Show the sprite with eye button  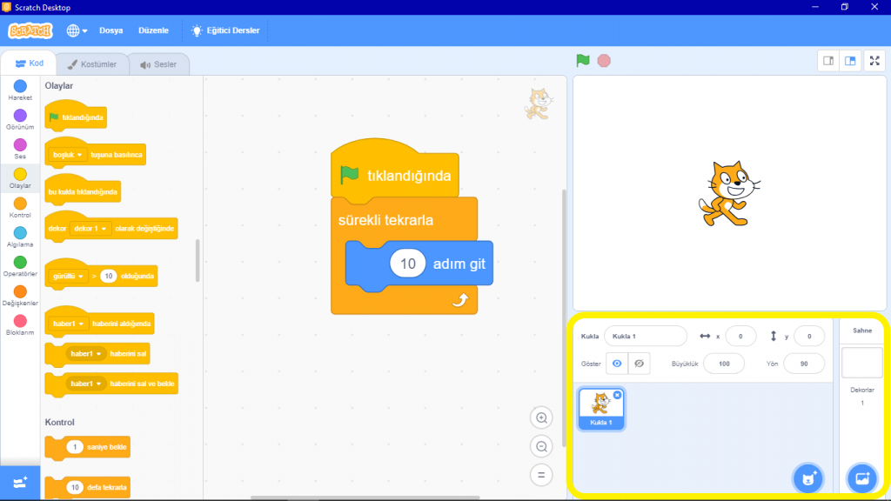pyautogui.click(x=617, y=364)
